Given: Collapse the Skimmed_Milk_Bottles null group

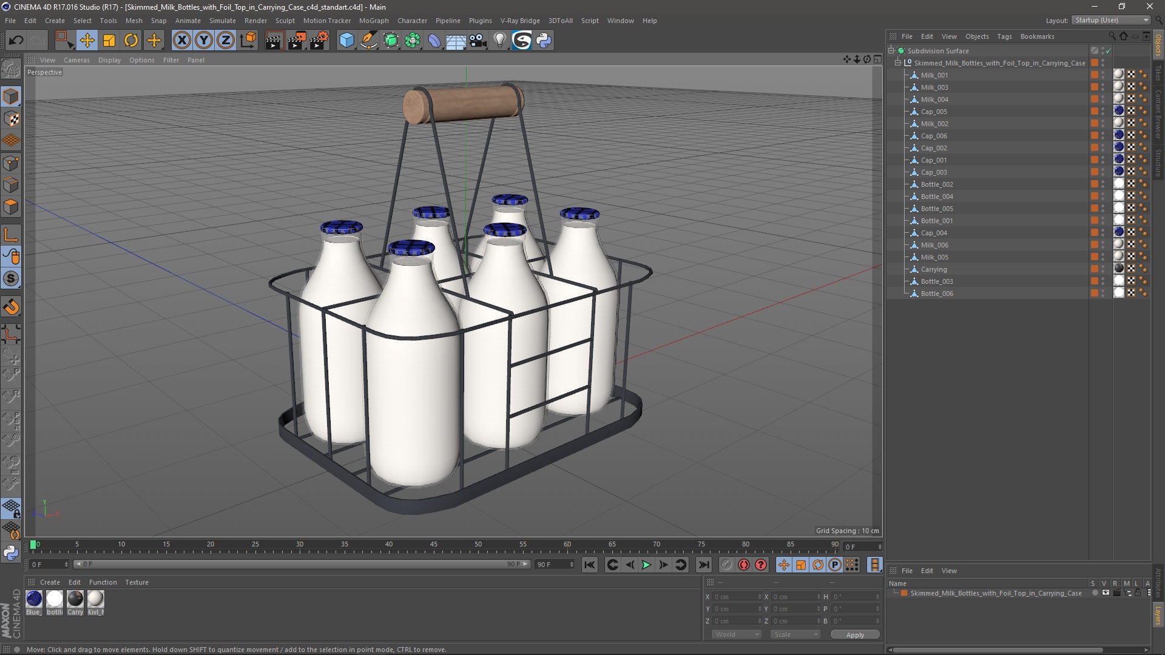Looking at the screenshot, I should [898, 63].
